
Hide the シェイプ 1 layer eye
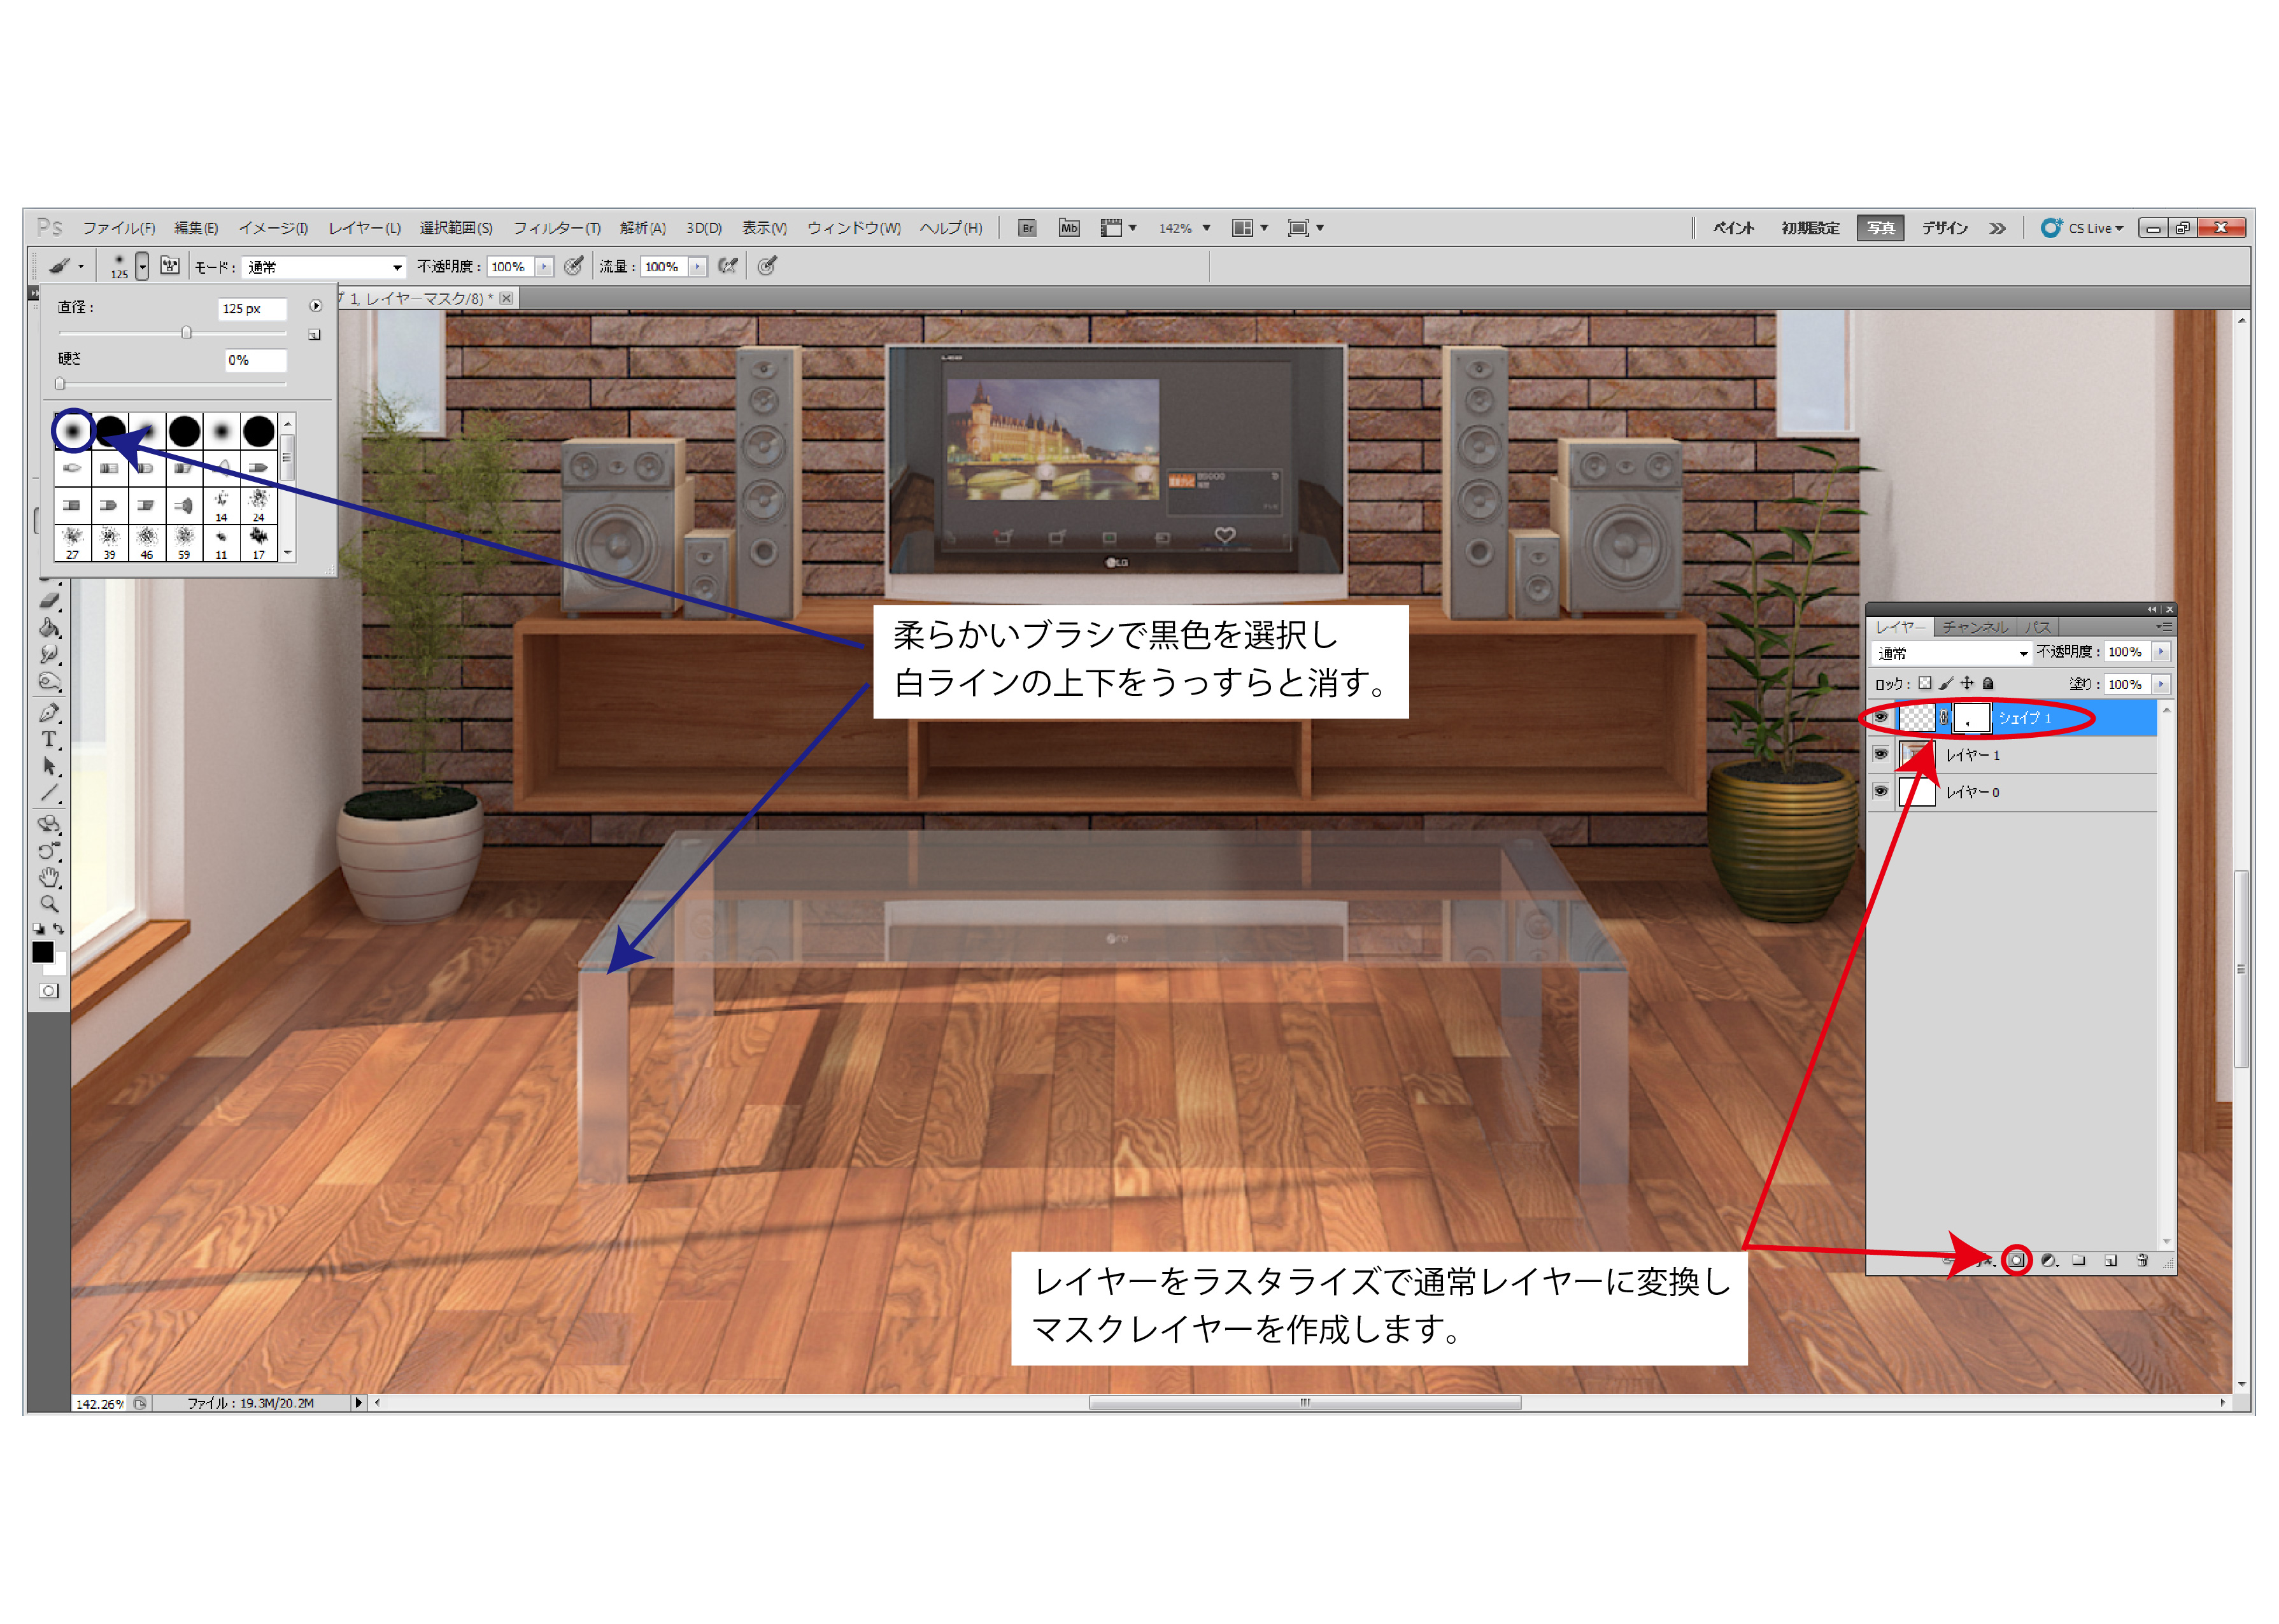coord(1880,717)
